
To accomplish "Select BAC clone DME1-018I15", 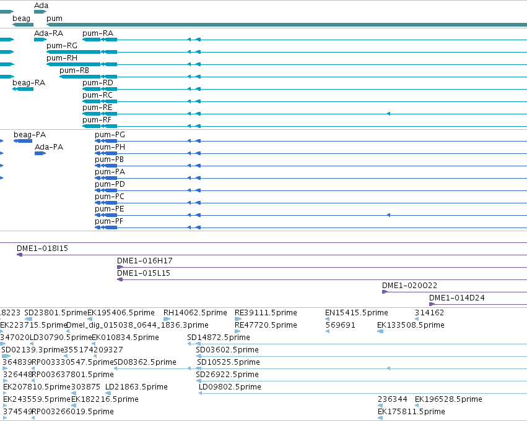I will point(42,249).
